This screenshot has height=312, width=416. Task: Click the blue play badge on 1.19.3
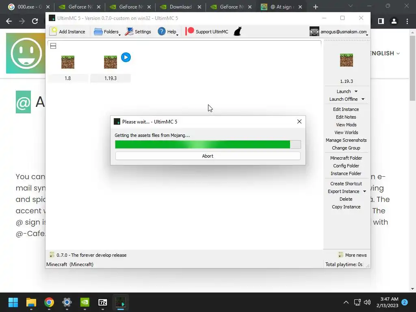point(126,57)
